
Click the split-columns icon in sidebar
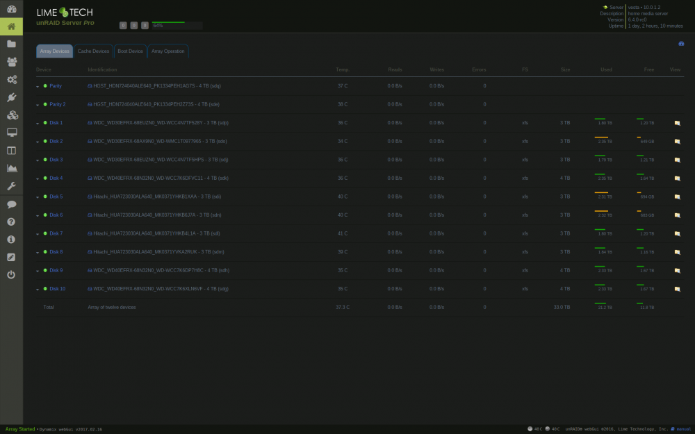[x=12, y=151]
